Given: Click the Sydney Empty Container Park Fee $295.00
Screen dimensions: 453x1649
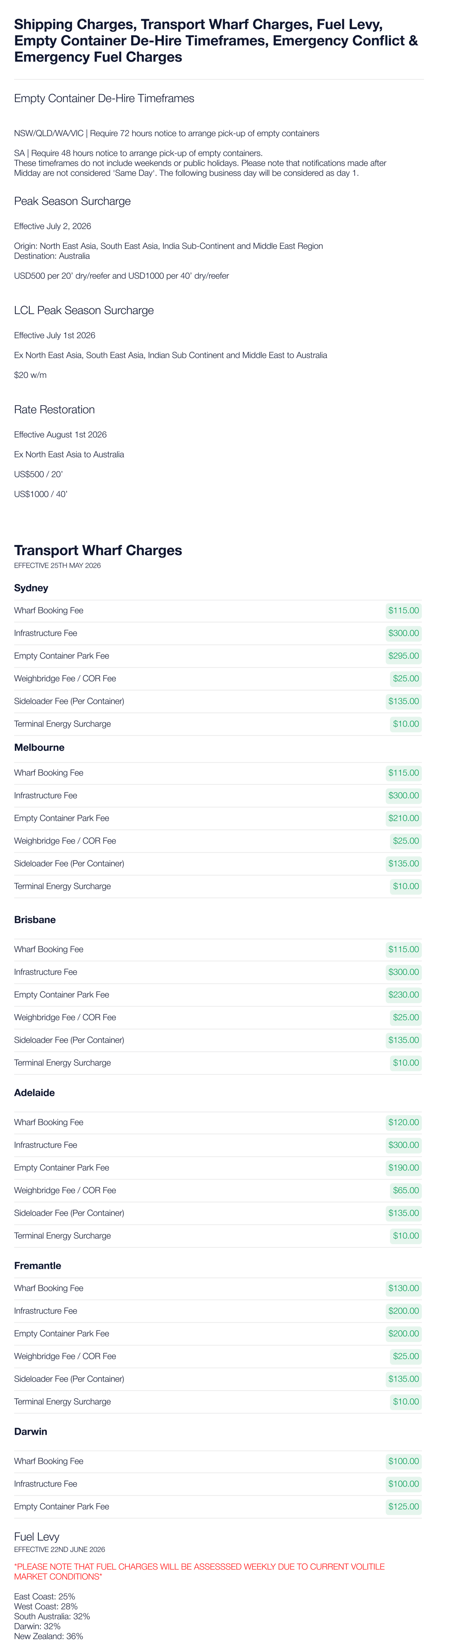Looking at the screenshot, I should [x=403, y=656].
